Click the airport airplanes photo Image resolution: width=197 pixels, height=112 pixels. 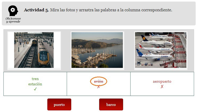pyautogui.click(x=161, y=50)
